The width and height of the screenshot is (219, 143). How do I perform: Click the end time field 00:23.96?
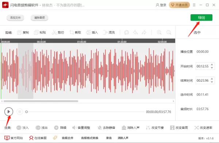tap(203, 80)
